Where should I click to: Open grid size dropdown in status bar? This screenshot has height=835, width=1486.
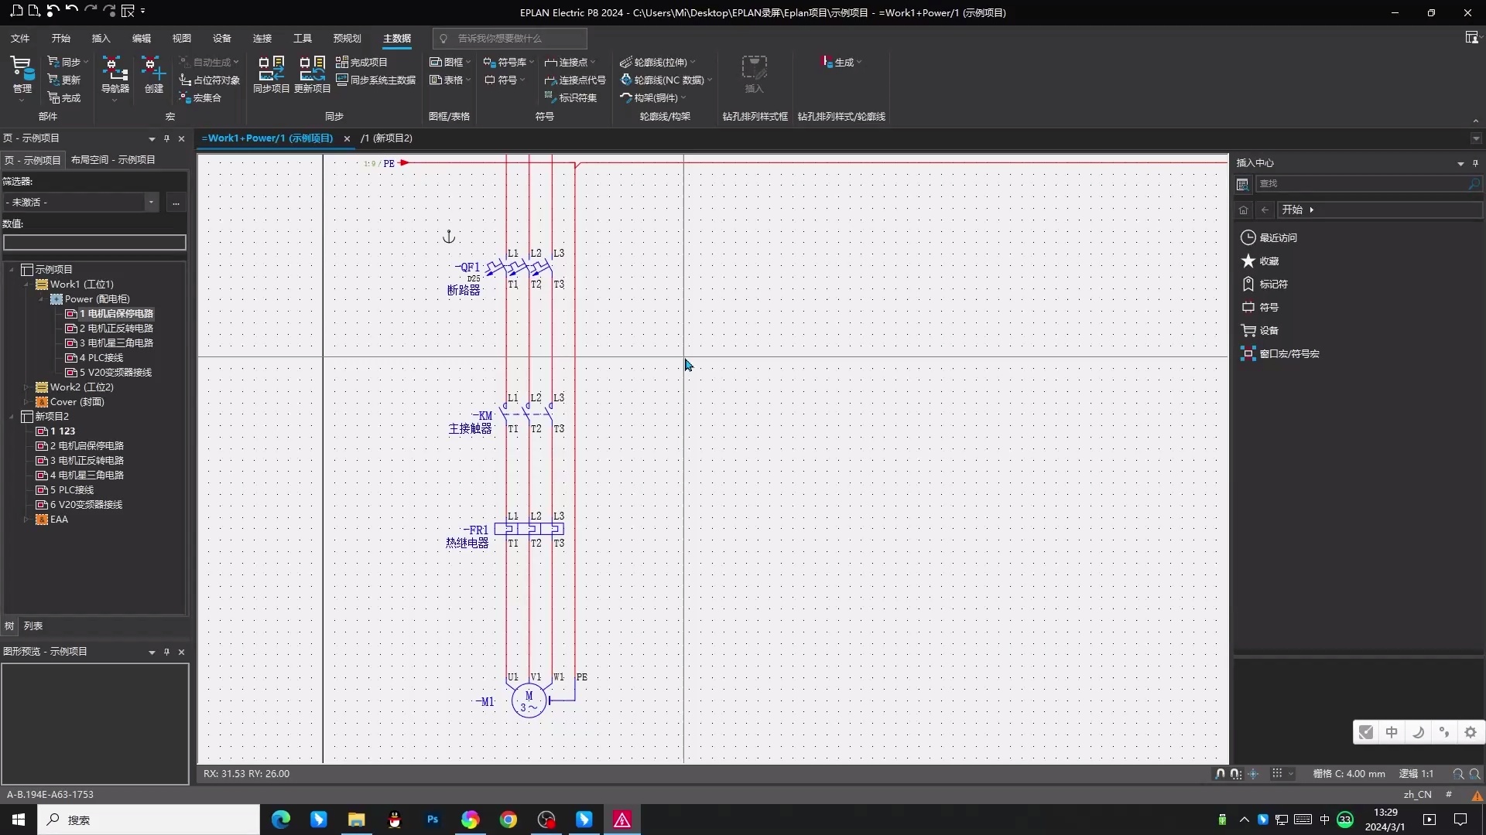(x=1290, y=774)
